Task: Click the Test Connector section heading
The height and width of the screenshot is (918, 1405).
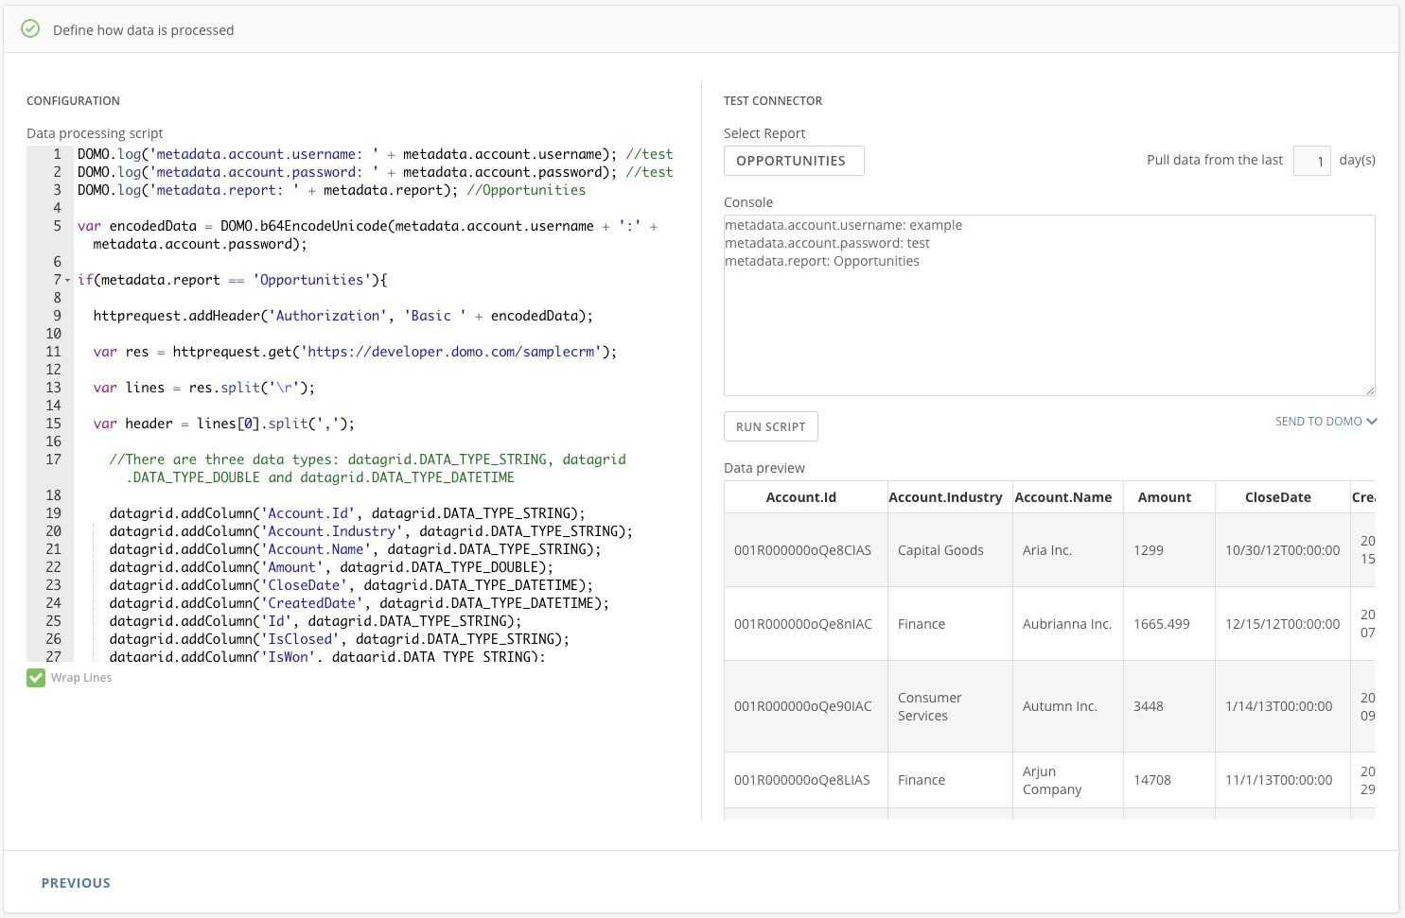Action: pyautogui.click(x=773, y=101)
